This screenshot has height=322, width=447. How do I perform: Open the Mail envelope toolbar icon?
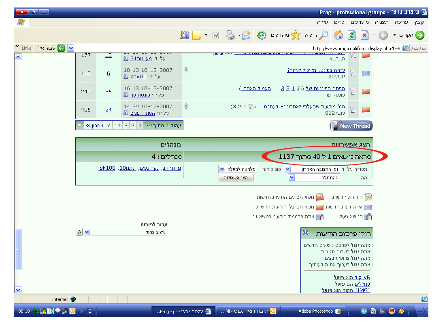click(246, 35)
